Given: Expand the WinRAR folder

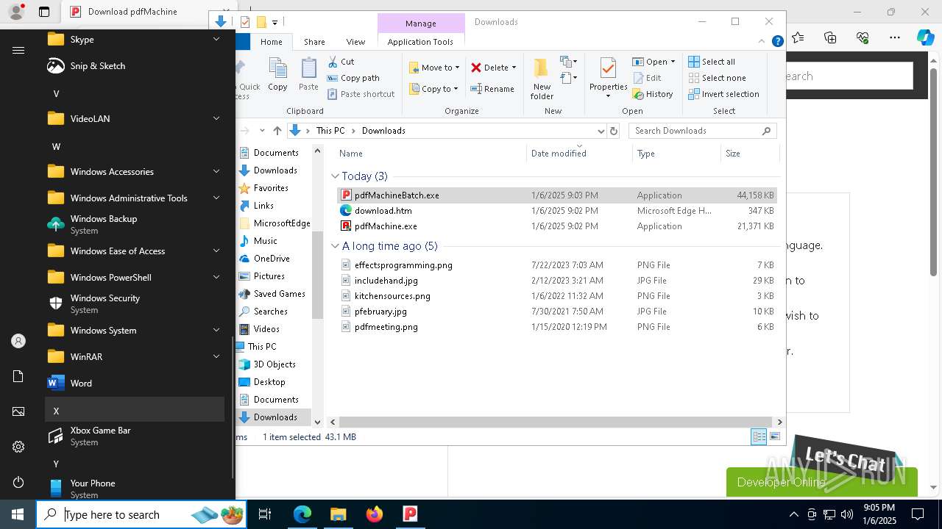Looking at the screenshot, I should click(x=135, y=357).
